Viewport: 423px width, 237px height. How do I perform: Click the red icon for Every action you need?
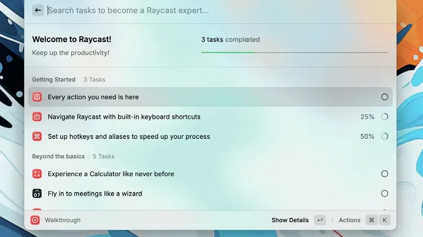coord(37,97)
